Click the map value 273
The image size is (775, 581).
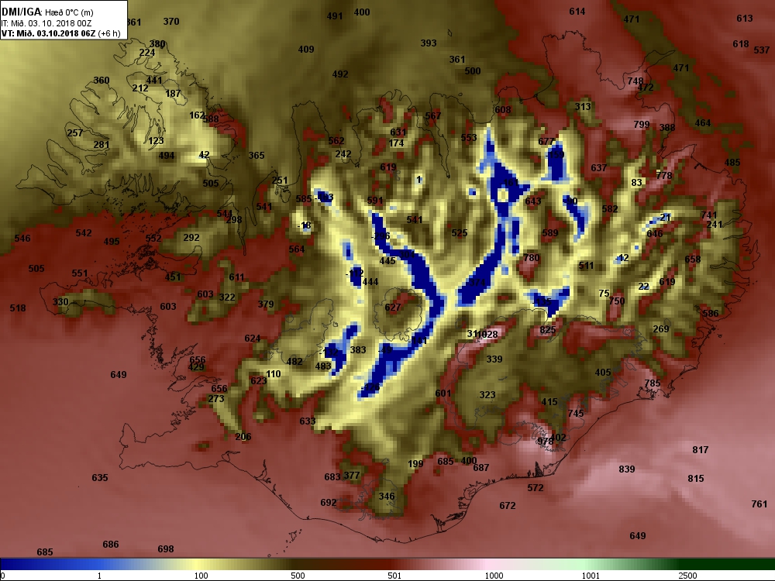(x=216, y=398)
